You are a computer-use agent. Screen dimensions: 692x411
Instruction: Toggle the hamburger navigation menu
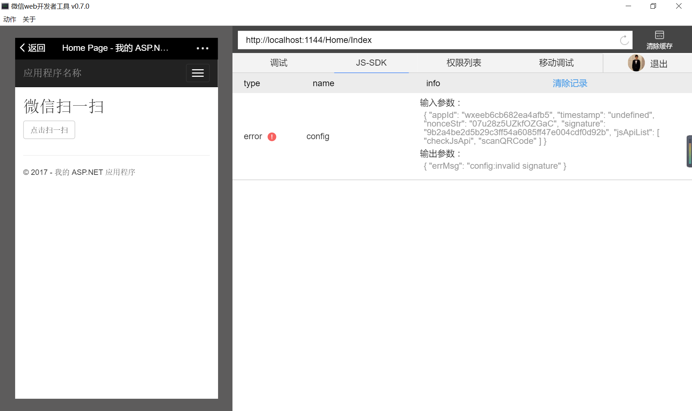pyautogui.click(x=198, y=73)
